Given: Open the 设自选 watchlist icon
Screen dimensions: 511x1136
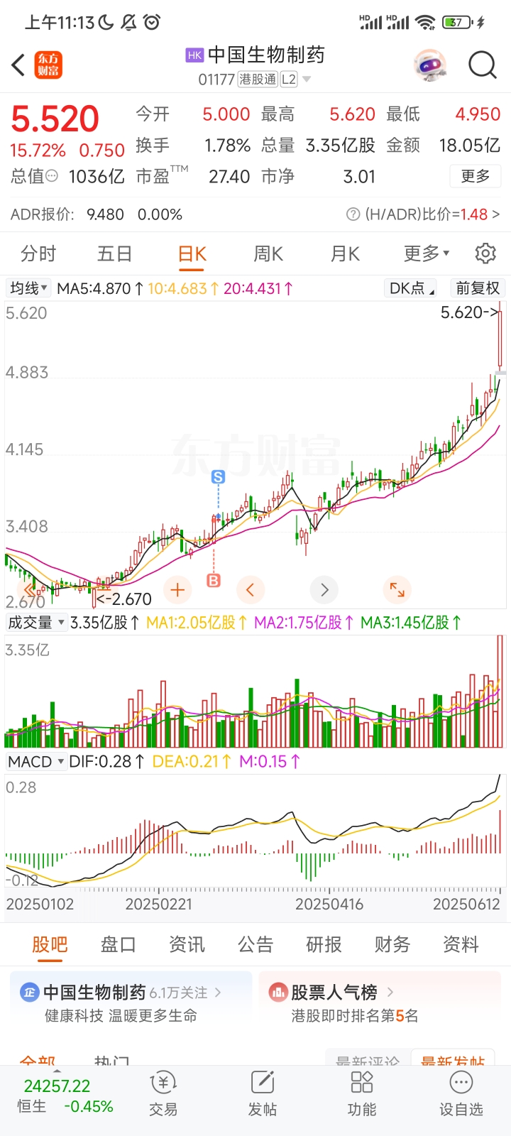Looking at the screenshot, I should click(461, 1093).
